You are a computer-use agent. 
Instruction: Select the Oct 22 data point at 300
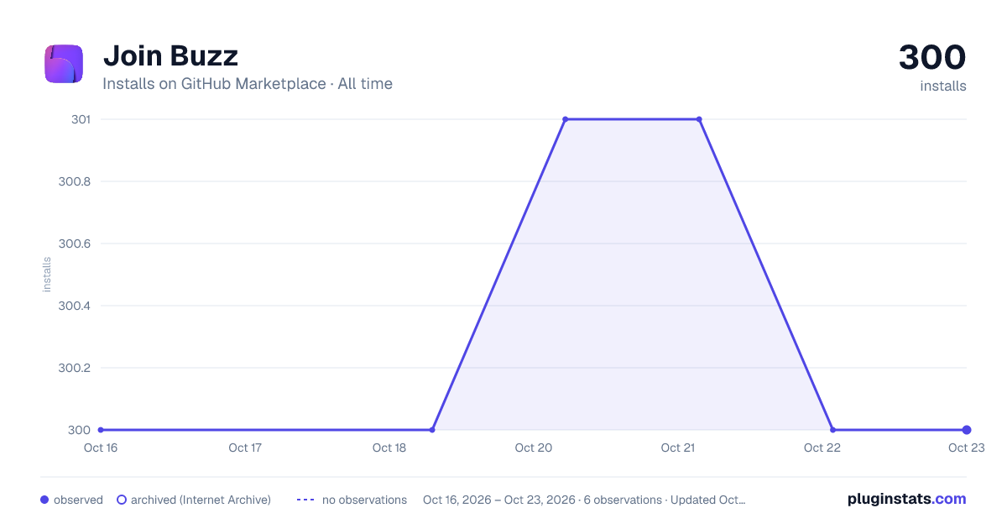832,430
